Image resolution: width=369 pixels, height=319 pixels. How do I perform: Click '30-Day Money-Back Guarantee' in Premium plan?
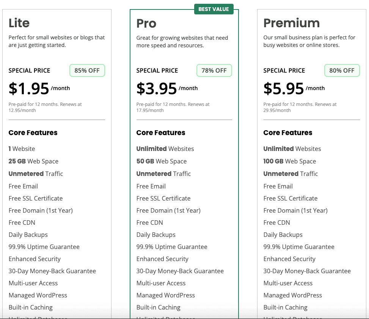[307, 271]
